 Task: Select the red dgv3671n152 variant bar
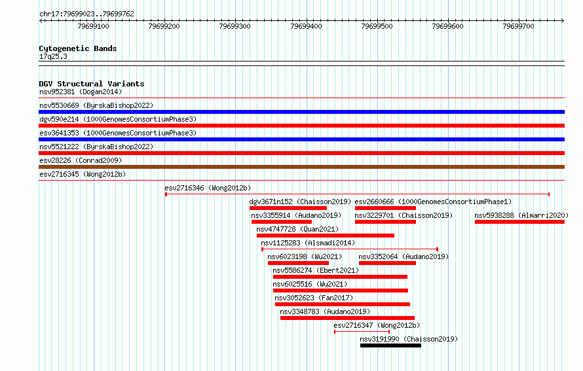(288, 208)
